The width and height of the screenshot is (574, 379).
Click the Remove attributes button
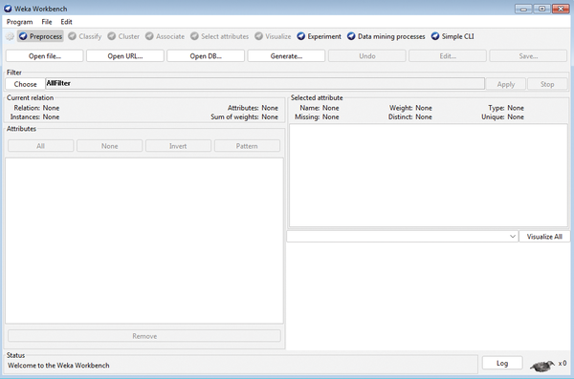[x=144, y=336]
